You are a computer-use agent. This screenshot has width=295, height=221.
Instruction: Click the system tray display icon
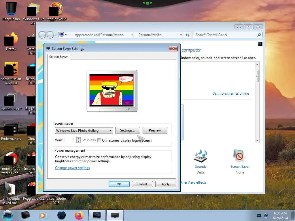pos(259,216)
